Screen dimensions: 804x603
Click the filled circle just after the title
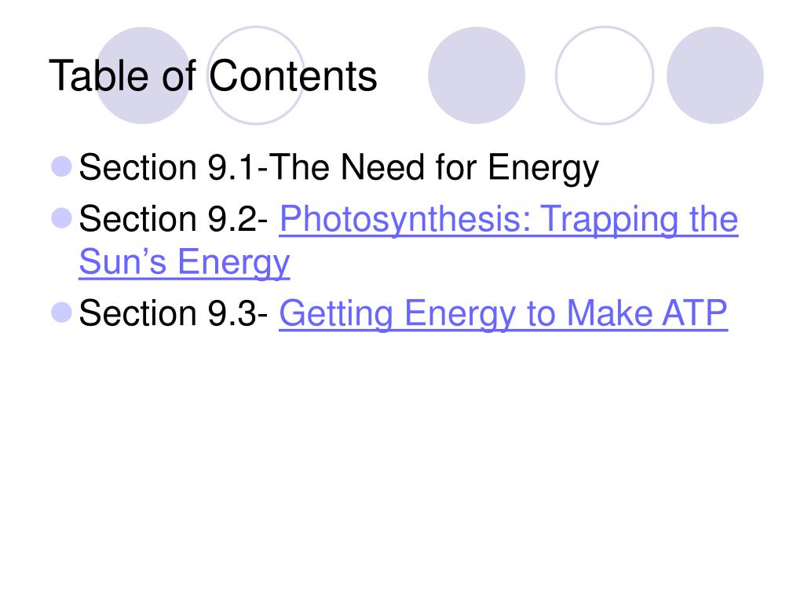click(x=477, y=75)
